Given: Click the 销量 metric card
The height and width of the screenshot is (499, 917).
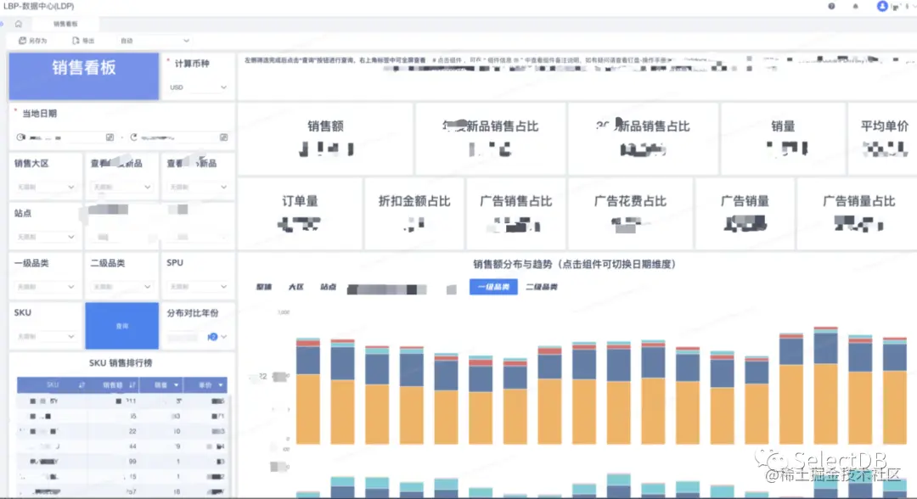Looking at the screenshot, I should click(x=783, y=139).
